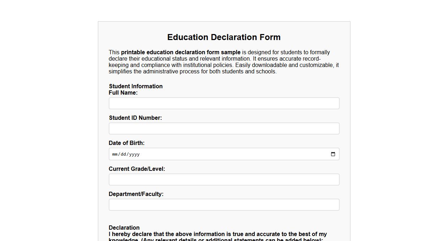Click the introductory paragraph text
This screenshot has width=448, height=241.
(223, 62)
